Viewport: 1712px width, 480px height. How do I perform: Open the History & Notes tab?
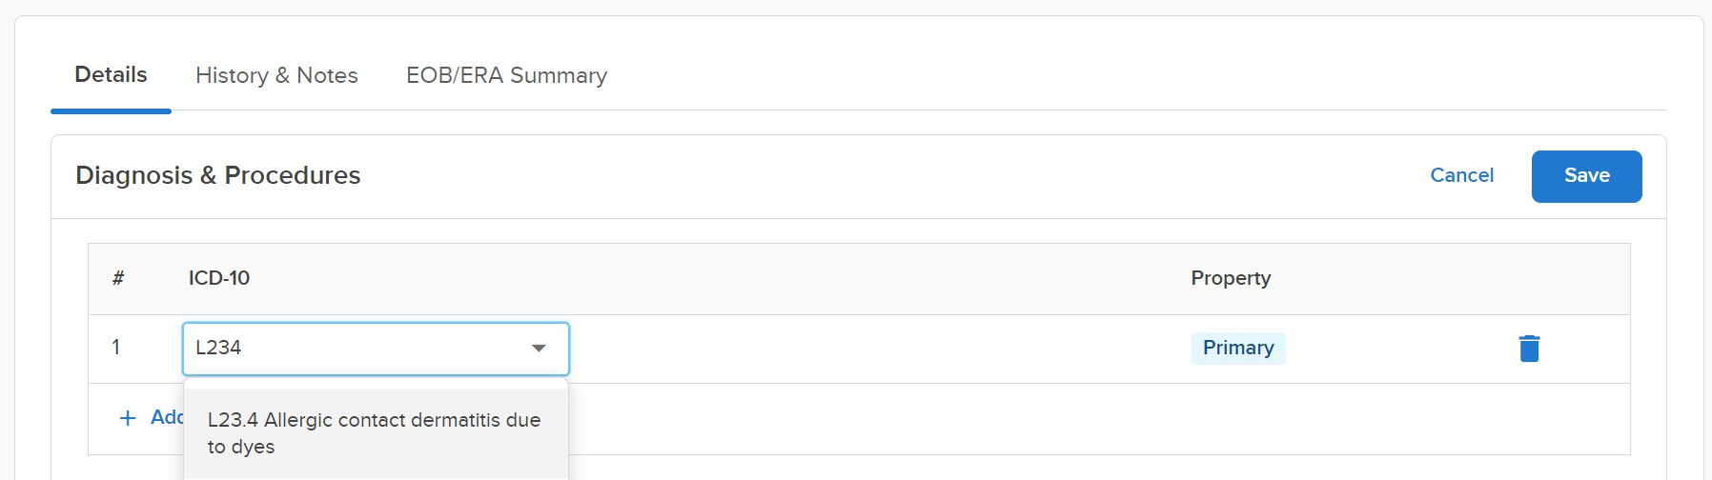tap(276, 75)
